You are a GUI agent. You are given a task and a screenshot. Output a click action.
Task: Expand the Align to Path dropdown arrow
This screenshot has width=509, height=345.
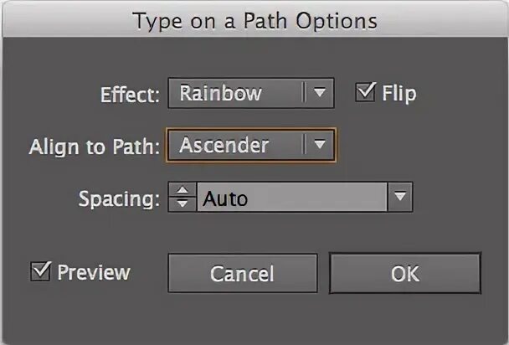point(319,145)
